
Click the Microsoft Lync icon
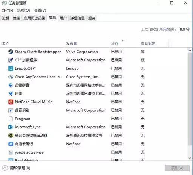click(x=11, y=127)
